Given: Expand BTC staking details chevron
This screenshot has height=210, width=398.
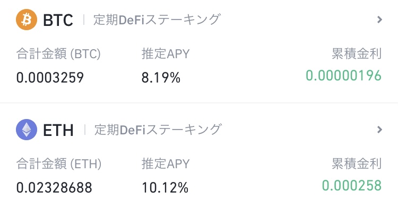Looking at the screenshot, I should click(379, 20).
